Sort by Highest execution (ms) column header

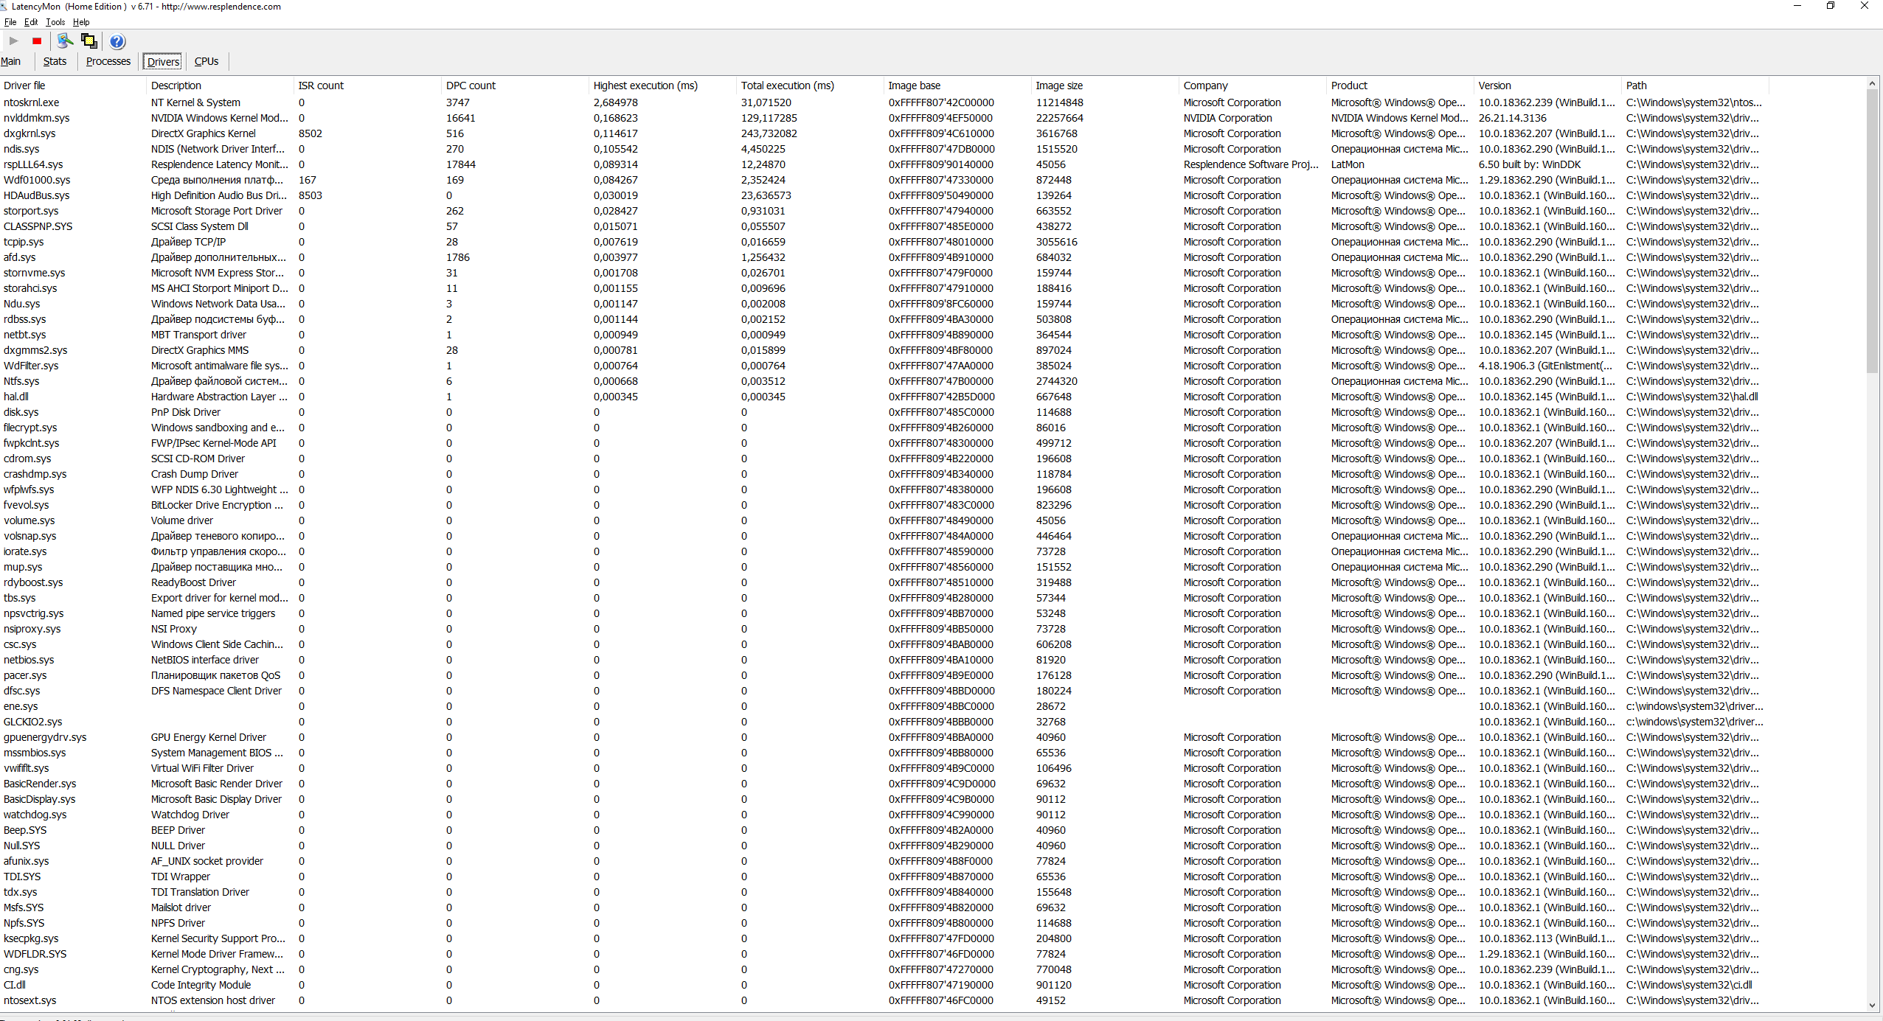click(645, 86)
